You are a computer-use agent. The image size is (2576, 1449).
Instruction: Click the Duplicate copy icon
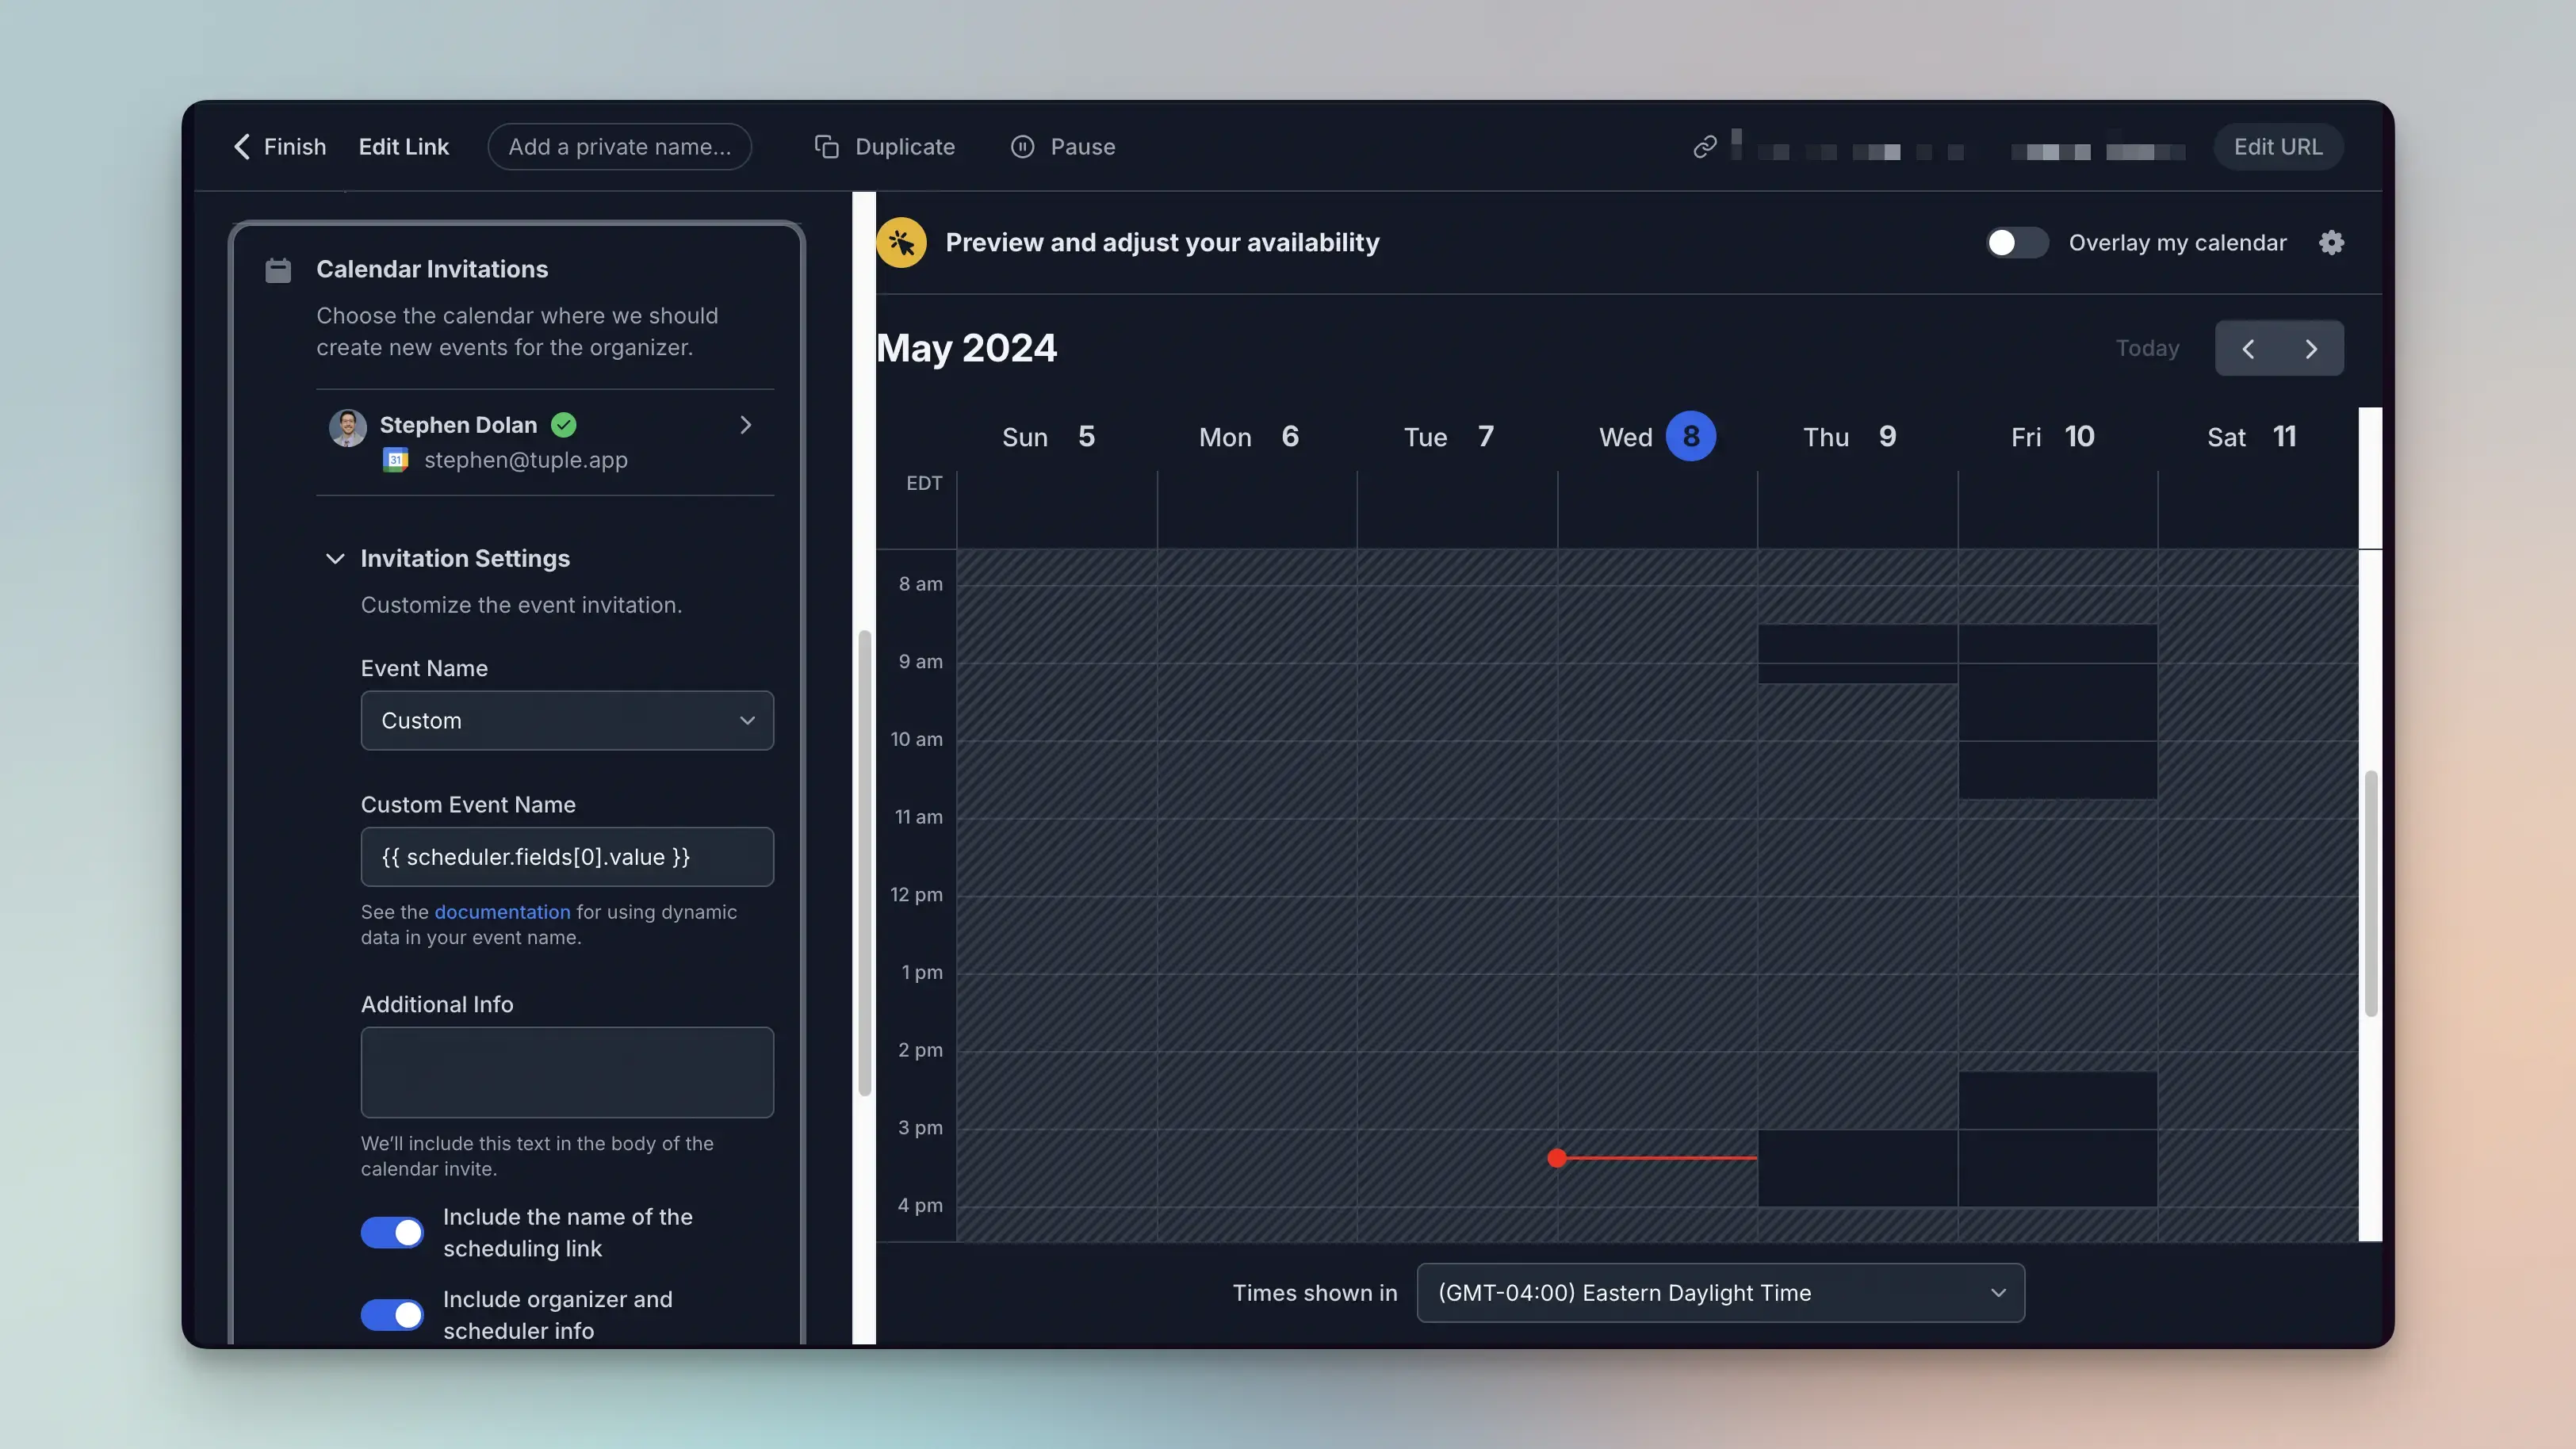(826, 147)
